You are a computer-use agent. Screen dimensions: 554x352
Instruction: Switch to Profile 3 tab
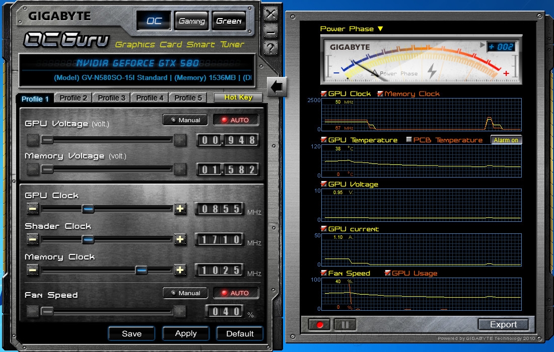(x=111, y=98)
